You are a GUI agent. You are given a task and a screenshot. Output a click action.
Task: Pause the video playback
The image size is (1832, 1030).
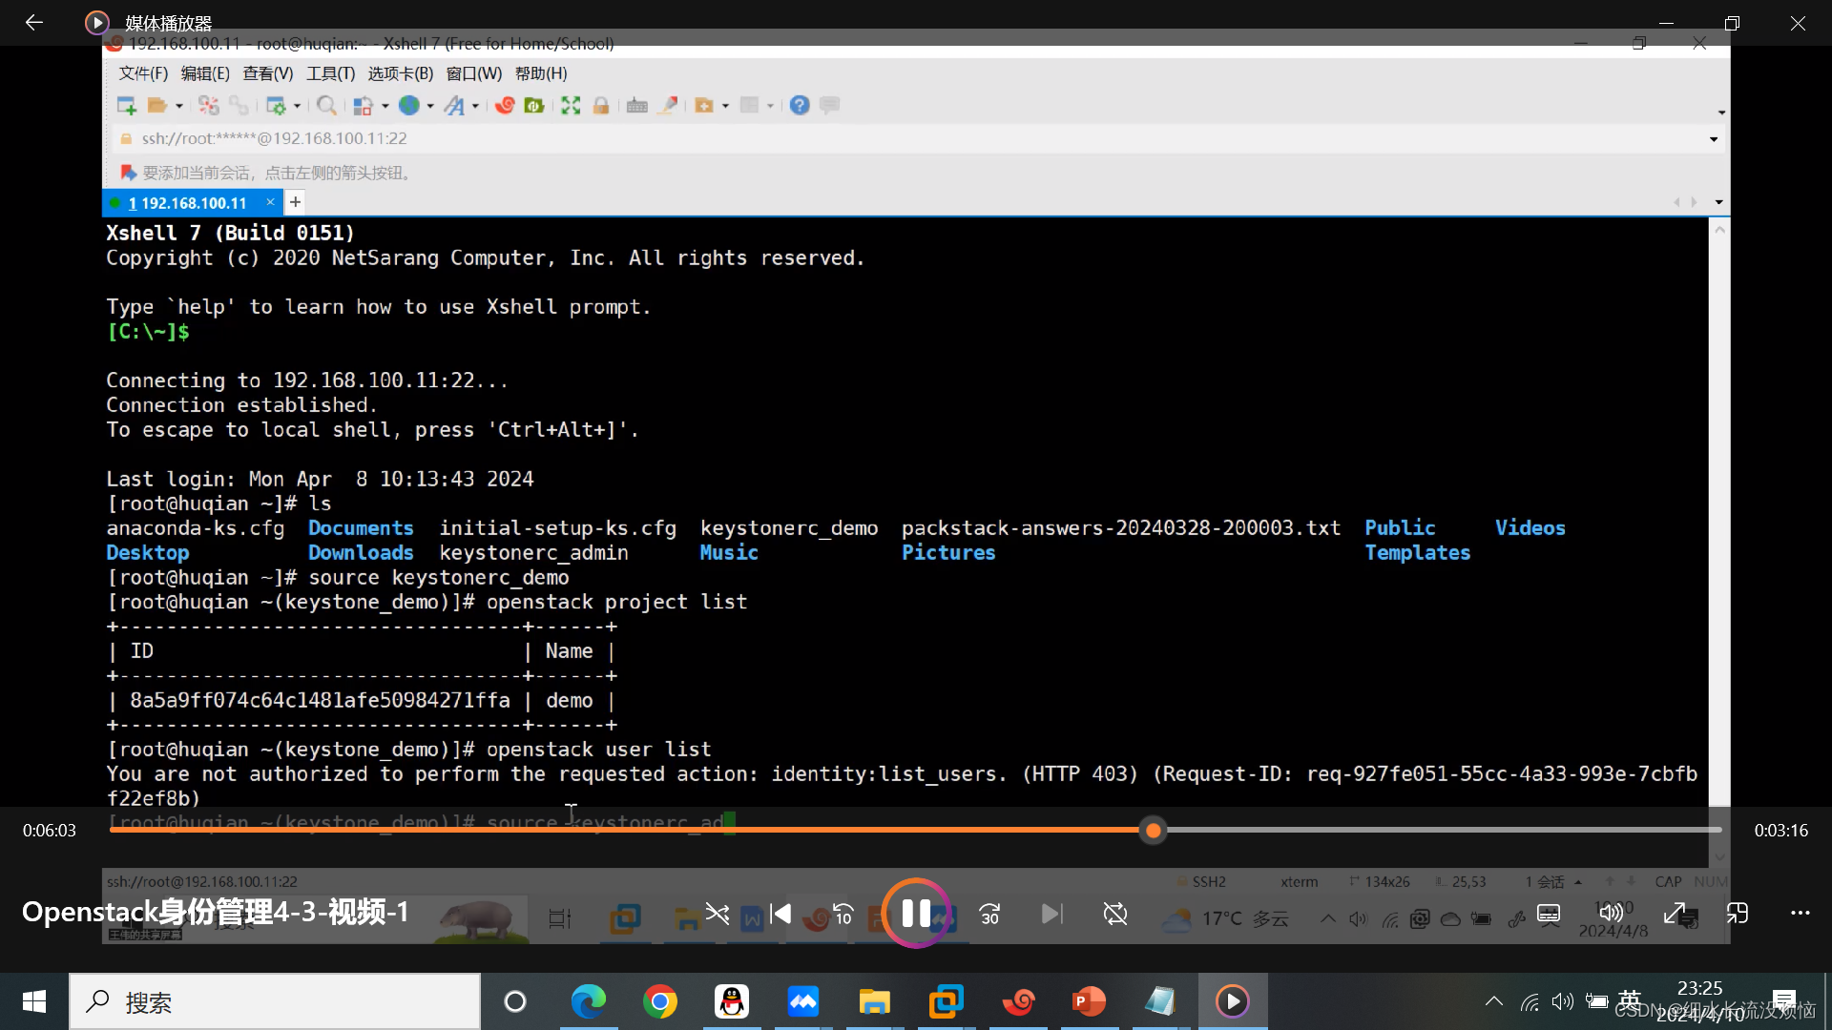915,914
